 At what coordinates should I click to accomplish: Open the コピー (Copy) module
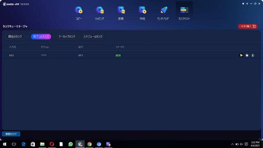click(x=79, y=13)
